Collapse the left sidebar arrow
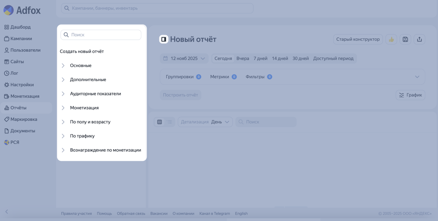The height and width of the screenshot is (221, 438). (7, 211)
